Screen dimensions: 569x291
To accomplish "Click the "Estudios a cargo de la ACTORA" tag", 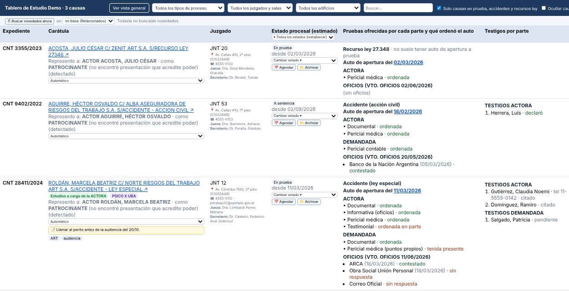I will (78, 196).
